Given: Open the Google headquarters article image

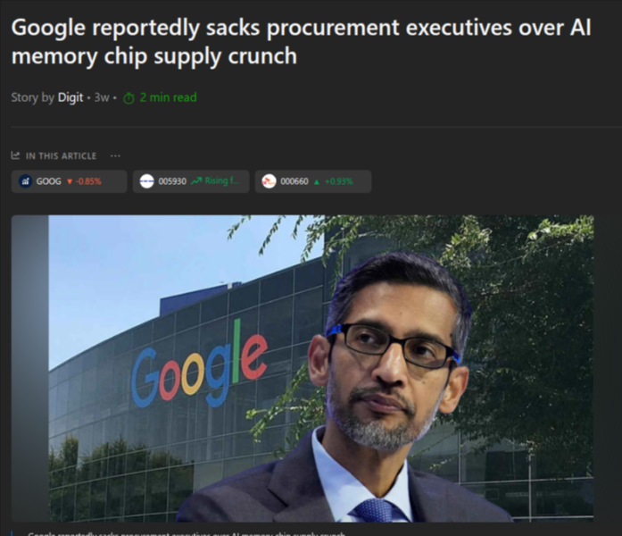Looking at the screenshot, I should click(x=303, y=368).
